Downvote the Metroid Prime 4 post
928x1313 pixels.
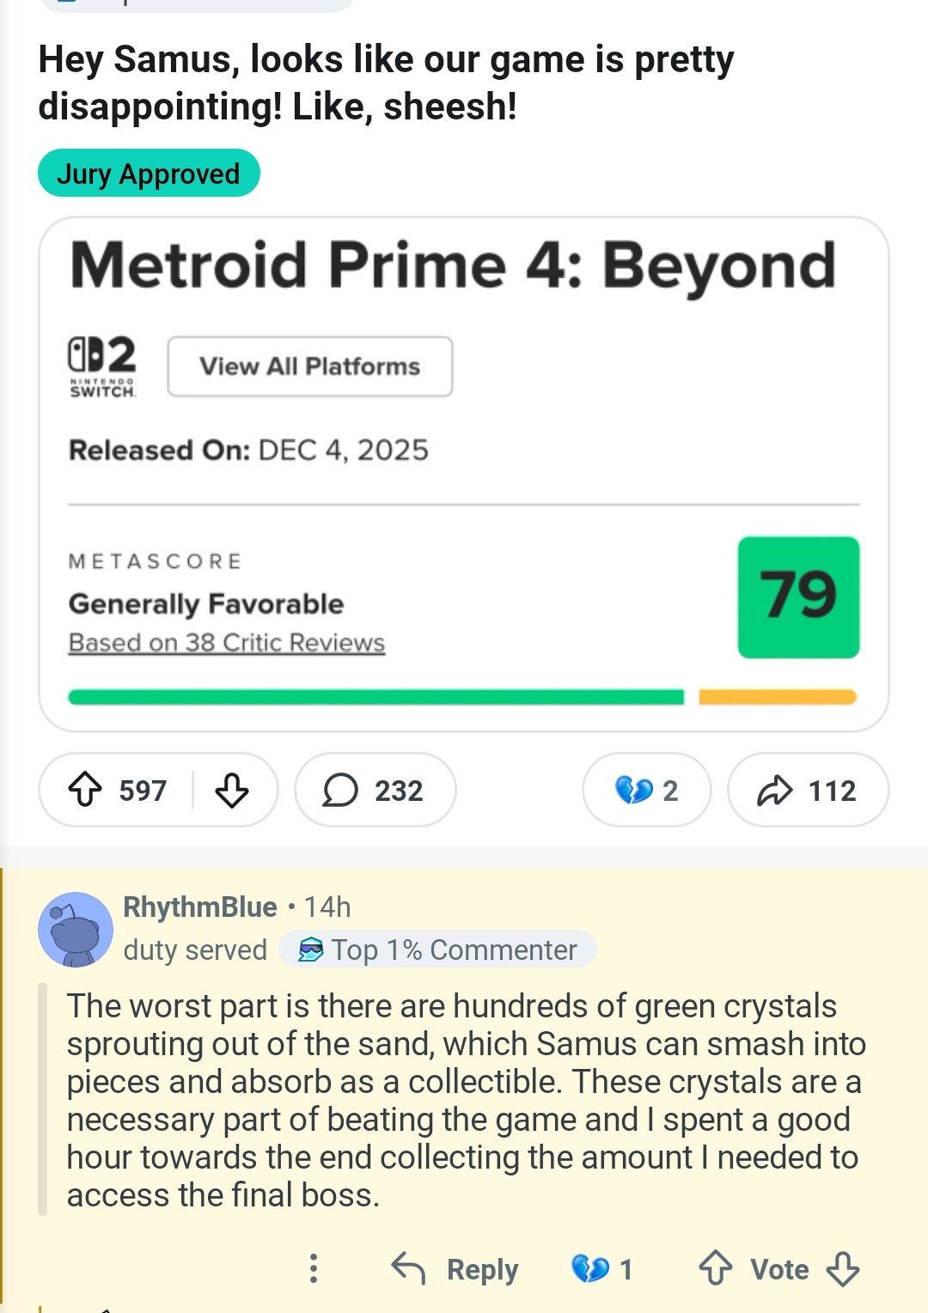[x=232, y=790]
